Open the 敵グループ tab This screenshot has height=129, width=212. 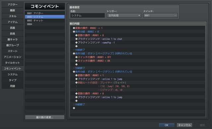[13, 45]
